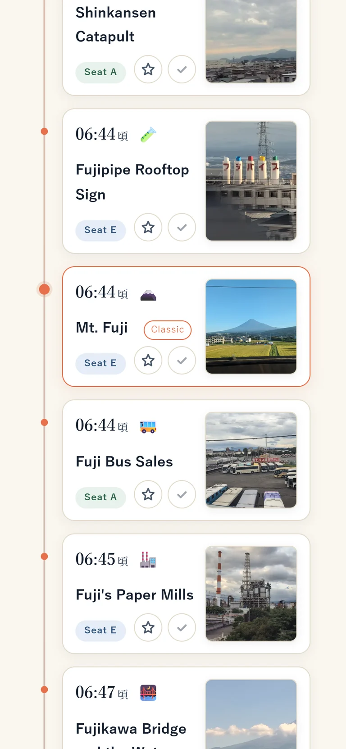The image size is (346, 749).
Task: Select the highlighted Mt. Fuji timeline dot
Action: (44, 289)
